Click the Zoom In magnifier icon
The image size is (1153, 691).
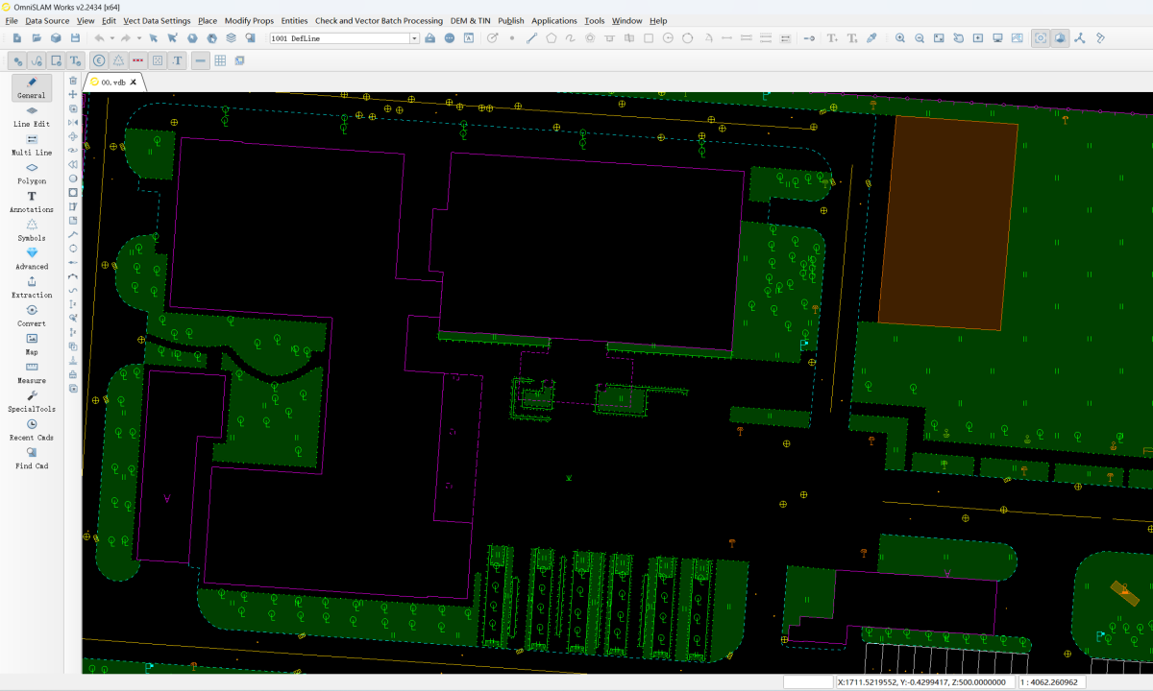click(900, 38)
